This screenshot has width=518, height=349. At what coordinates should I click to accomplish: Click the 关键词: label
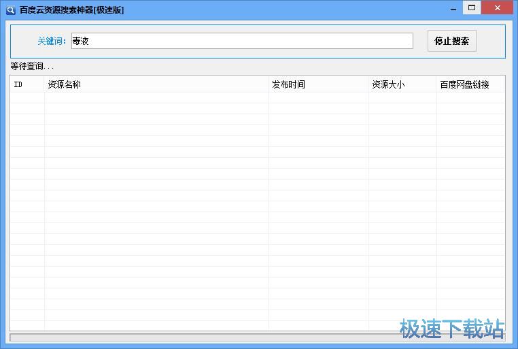[x=52, y=41]
